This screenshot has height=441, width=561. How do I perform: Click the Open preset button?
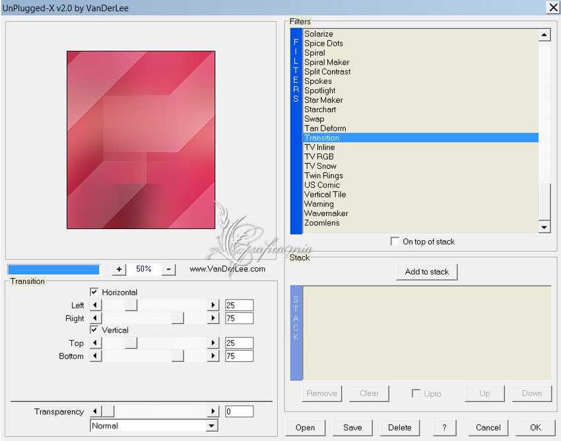point(305,428)
